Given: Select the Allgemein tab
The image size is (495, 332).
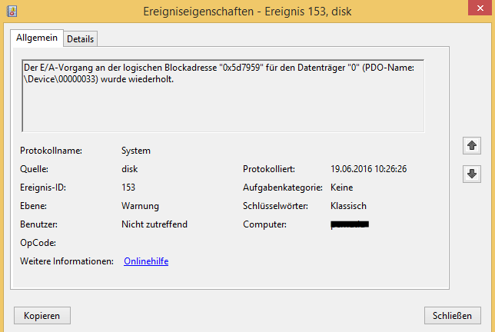Looking at the screenshot, I should 37,38.
